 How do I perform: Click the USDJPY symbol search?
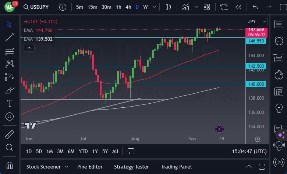pyautogui.click(x=37, y=7)
